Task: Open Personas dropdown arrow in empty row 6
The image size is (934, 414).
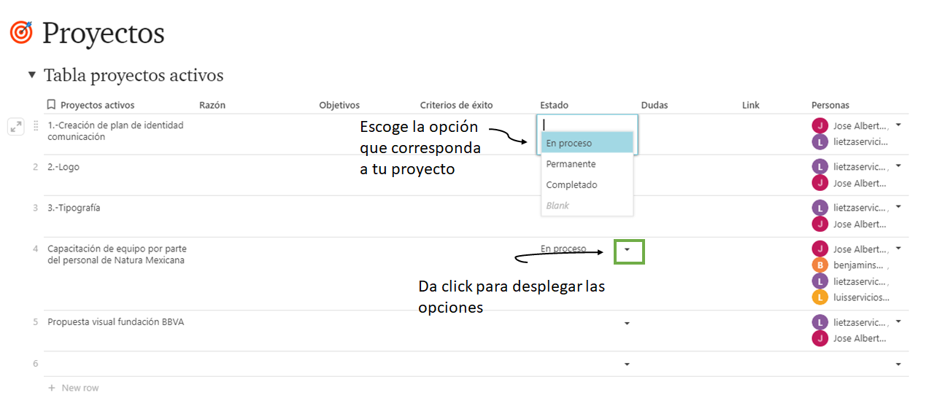Action: point(898,364)
